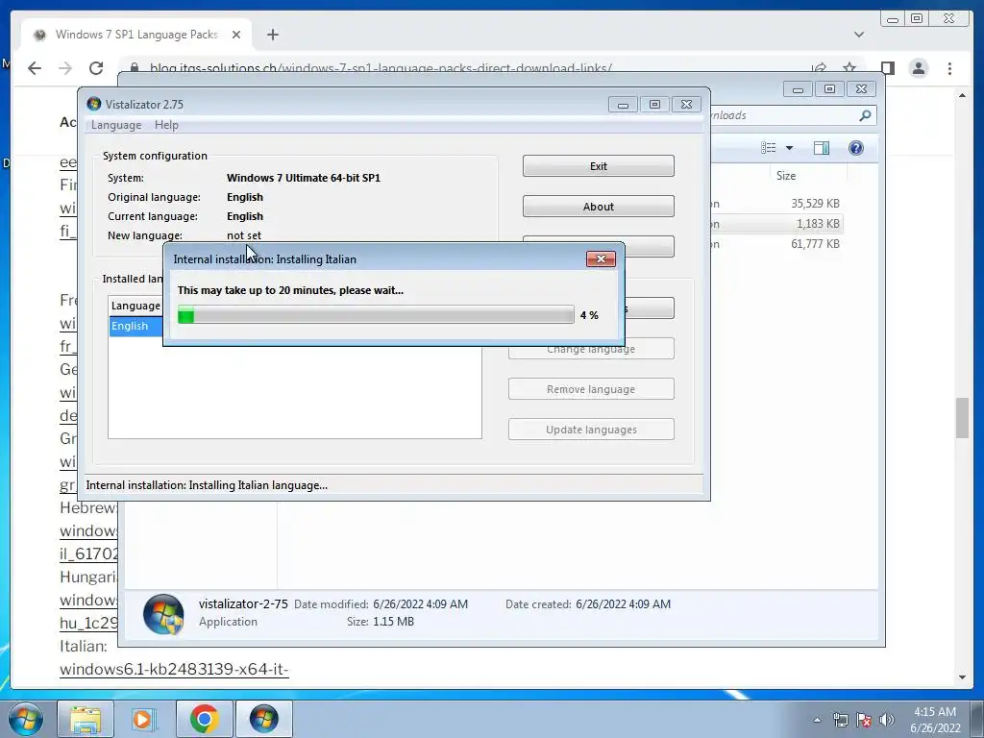Click the Vistalizator title bar icon
Screen dimensions: 984x738
click(94, 104)
